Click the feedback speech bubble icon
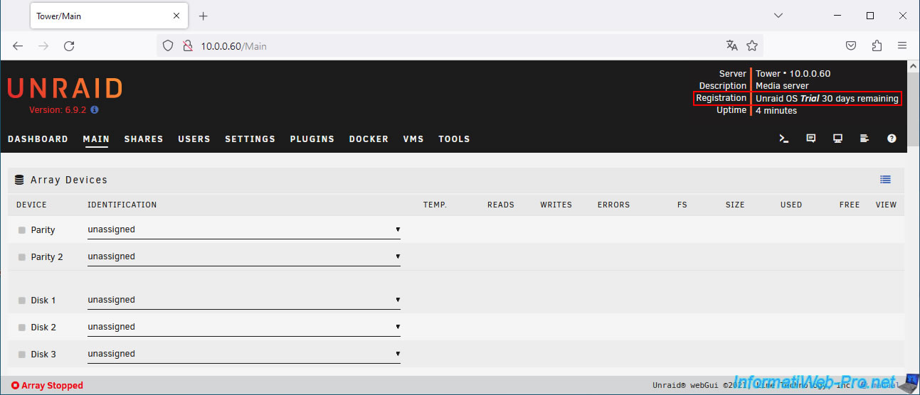The width and height of the screenshot is (920, 395). (x=810, y=139)
